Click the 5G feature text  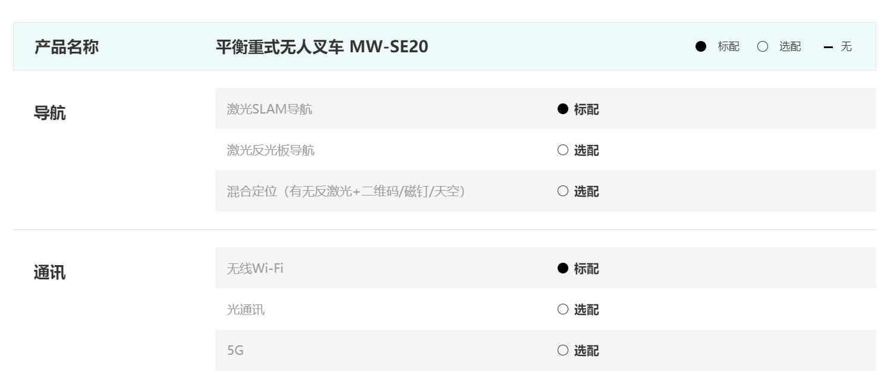click(235, 351)
